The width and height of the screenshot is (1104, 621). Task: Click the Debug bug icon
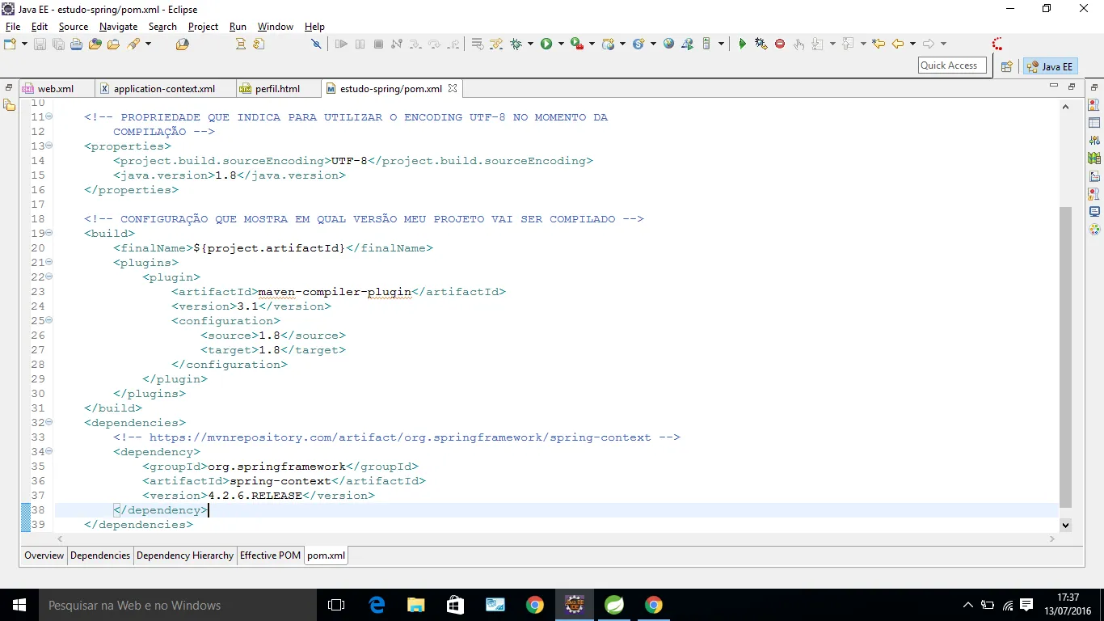tap(516, 44)
